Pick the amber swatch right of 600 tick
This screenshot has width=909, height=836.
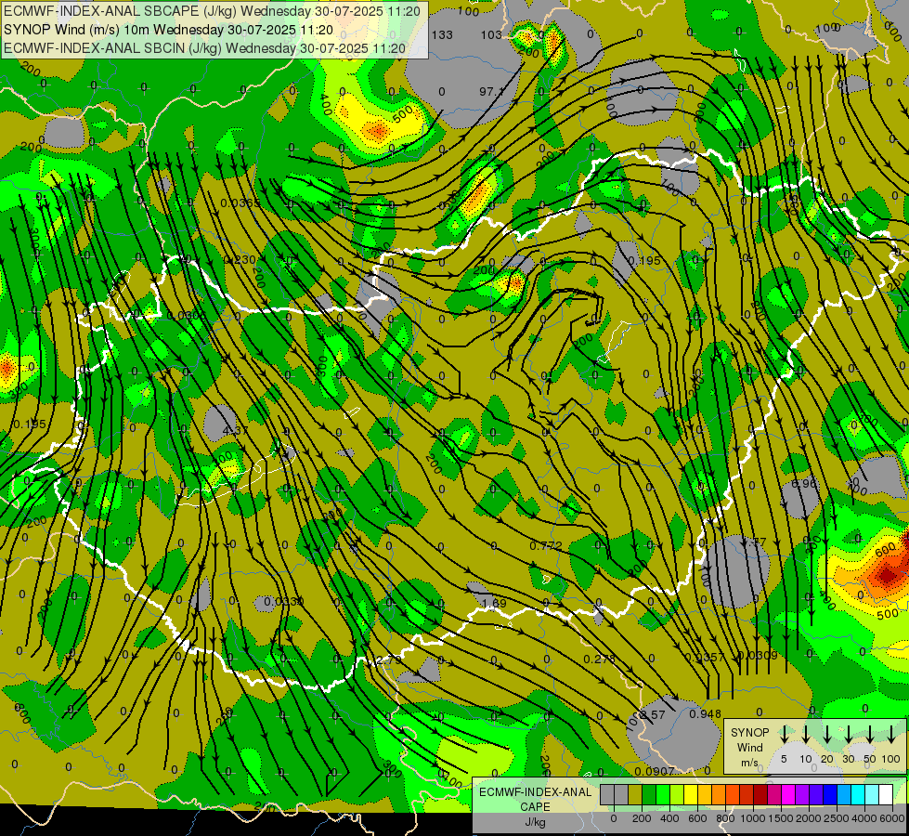tap(705, 794)
